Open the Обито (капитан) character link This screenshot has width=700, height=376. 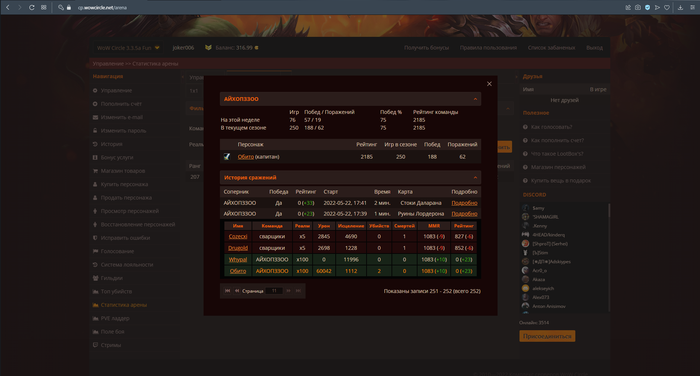click(246, 157)
